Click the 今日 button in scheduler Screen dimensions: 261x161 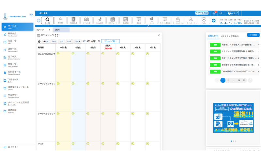(x=62, y=41)
